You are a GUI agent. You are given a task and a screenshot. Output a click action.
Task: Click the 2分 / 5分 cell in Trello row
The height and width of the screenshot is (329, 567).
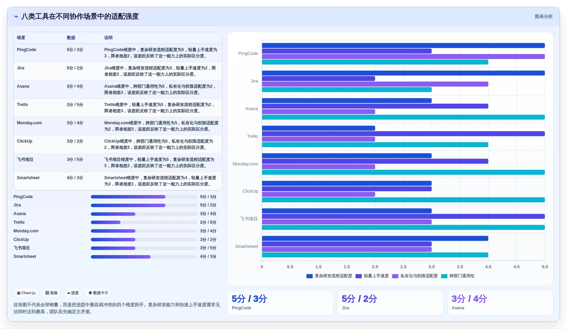[x=75, y=105]
